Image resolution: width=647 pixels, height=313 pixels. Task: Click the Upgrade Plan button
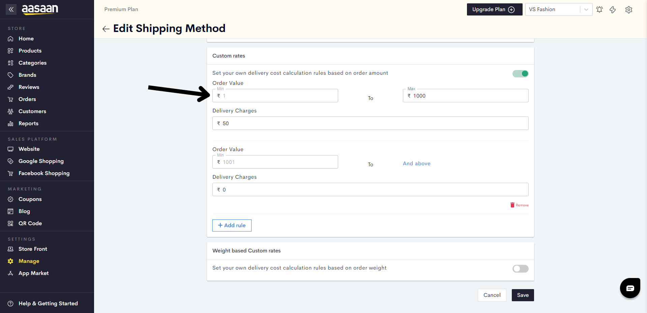pos(495,9)
